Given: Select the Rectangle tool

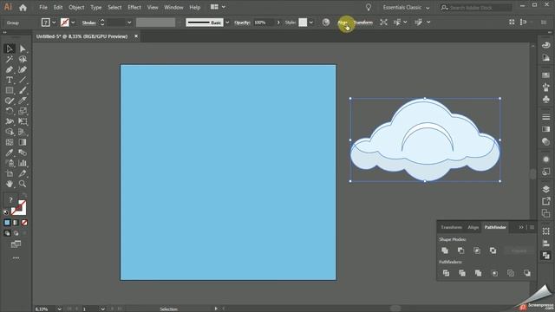Looking at the screenshot, I should [x=10, y=90].
